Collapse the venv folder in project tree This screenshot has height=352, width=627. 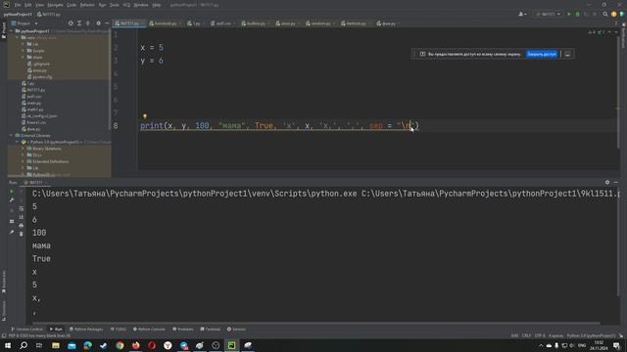click(18, 37)
